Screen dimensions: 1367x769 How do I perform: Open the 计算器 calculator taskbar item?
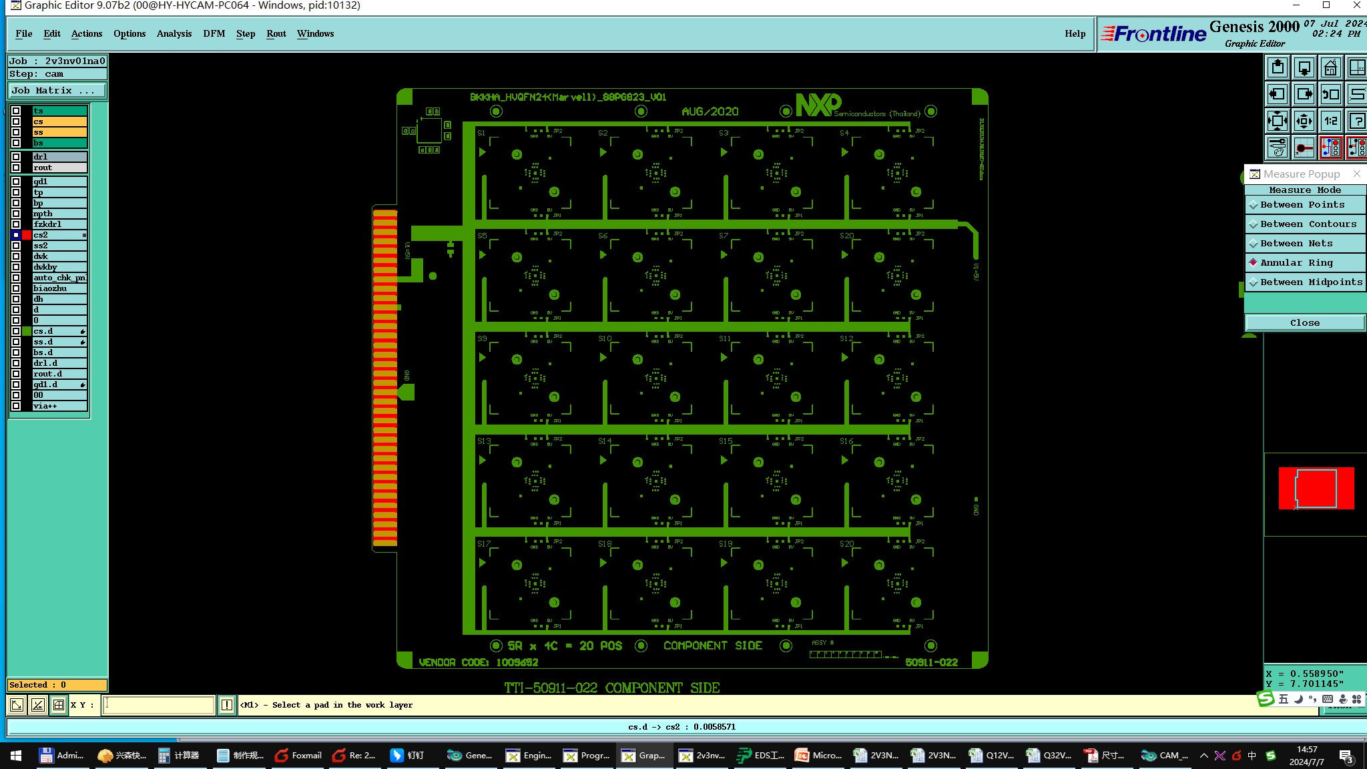179,756
